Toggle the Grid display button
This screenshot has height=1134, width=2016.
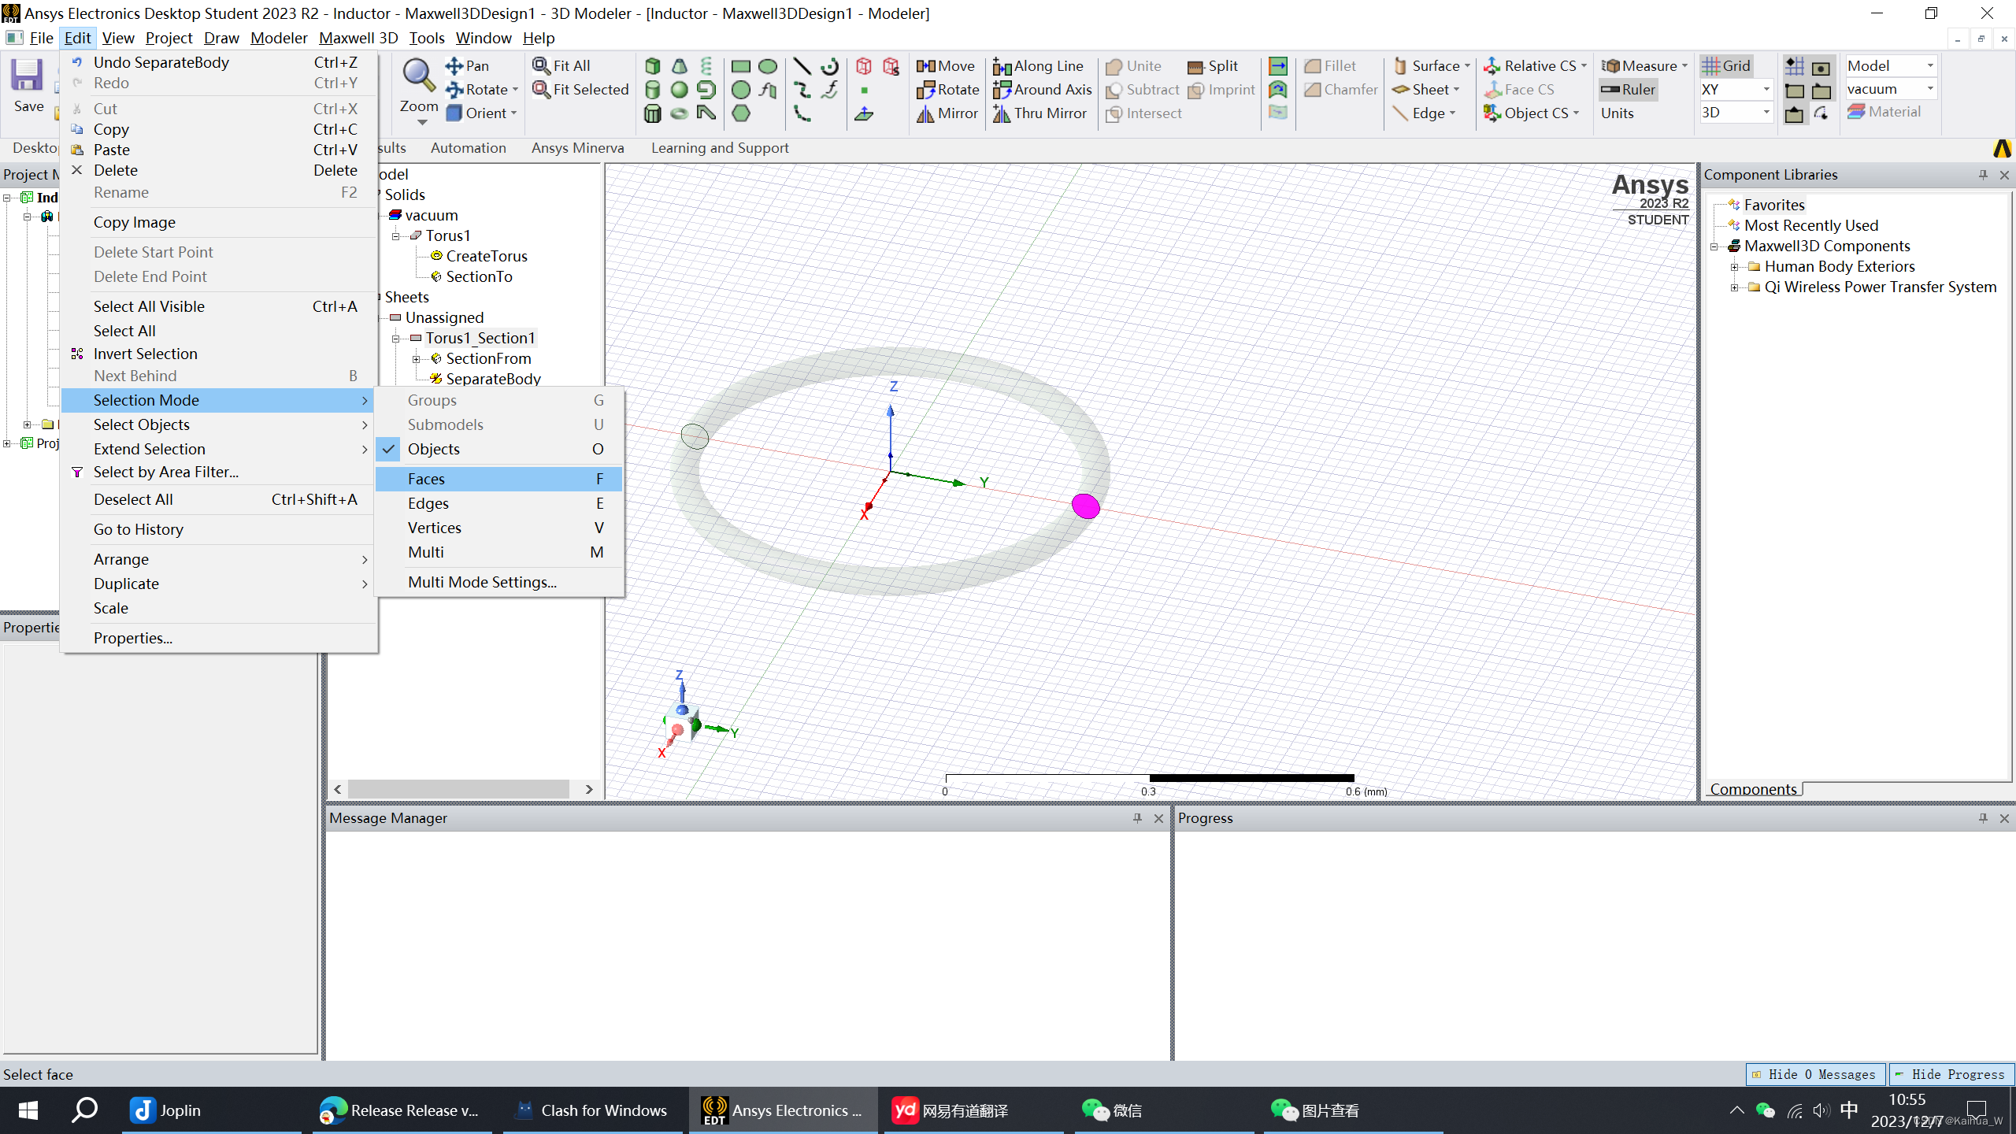1725,66
